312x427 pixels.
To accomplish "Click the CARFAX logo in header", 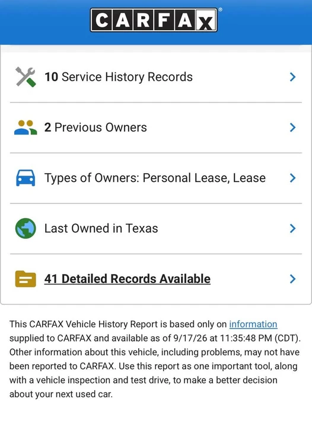I will click(x=154, y=20).
